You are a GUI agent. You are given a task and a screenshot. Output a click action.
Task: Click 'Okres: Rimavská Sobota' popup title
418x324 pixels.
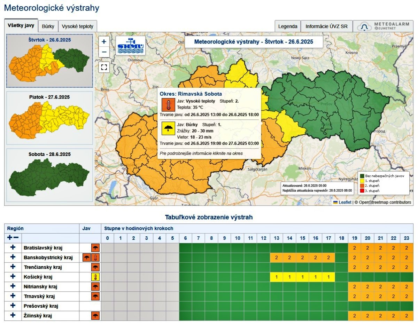coord(191,94)
